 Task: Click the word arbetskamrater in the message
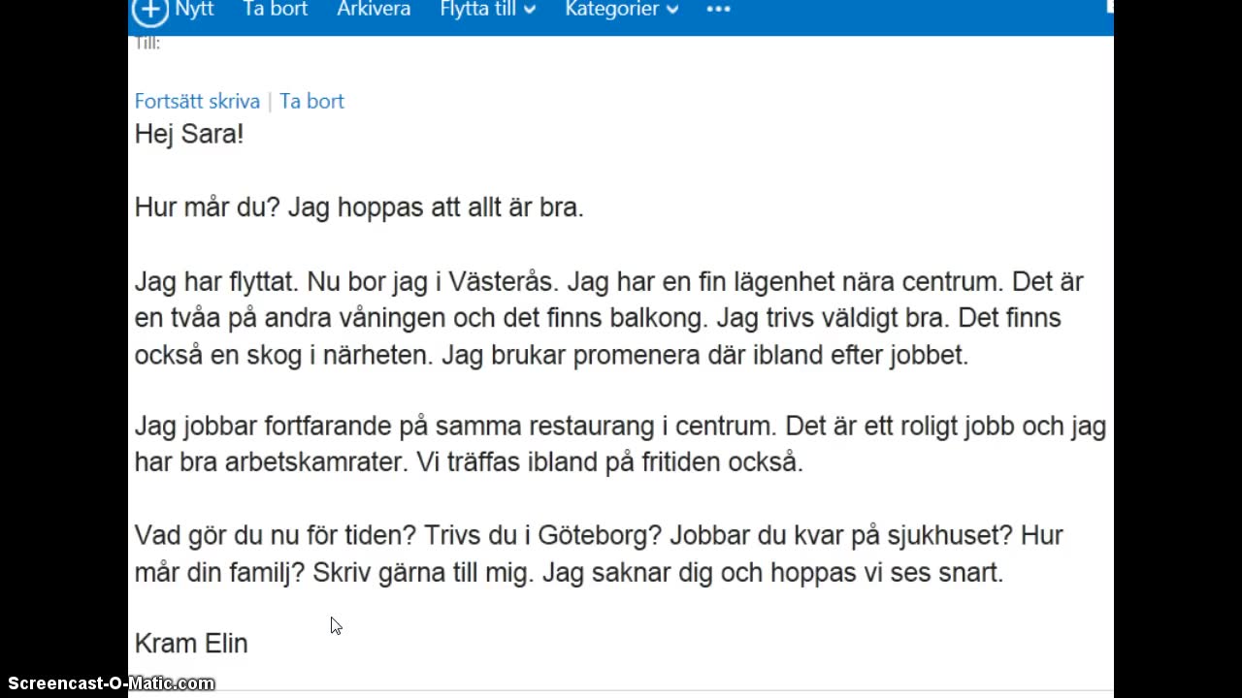click(x=315, y=462)
